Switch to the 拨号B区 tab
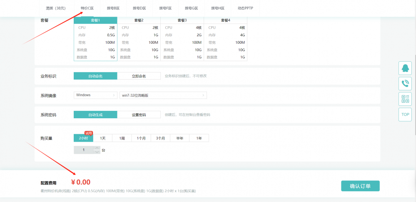Image resolution: width=416 pixels, height=202 pixels. click(x=113, y=8)
